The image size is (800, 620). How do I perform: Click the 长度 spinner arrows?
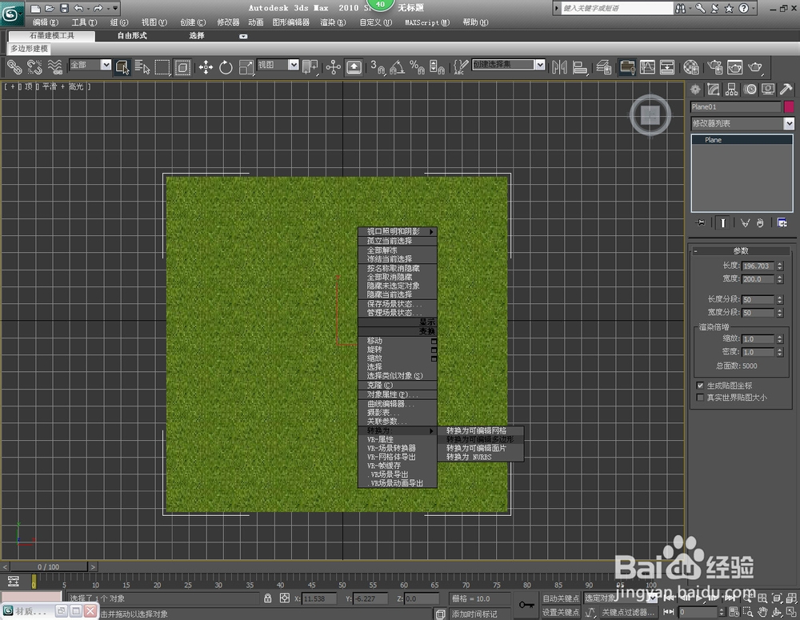click(x=779, y=266)
